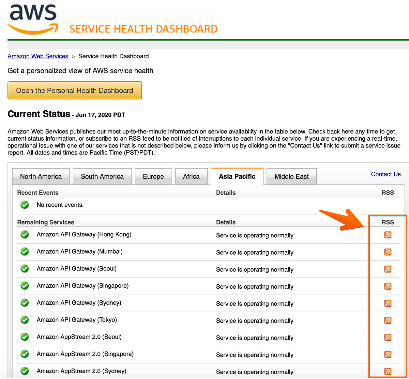
Task: Switch to the Europe tab
Action: point(153,176)
